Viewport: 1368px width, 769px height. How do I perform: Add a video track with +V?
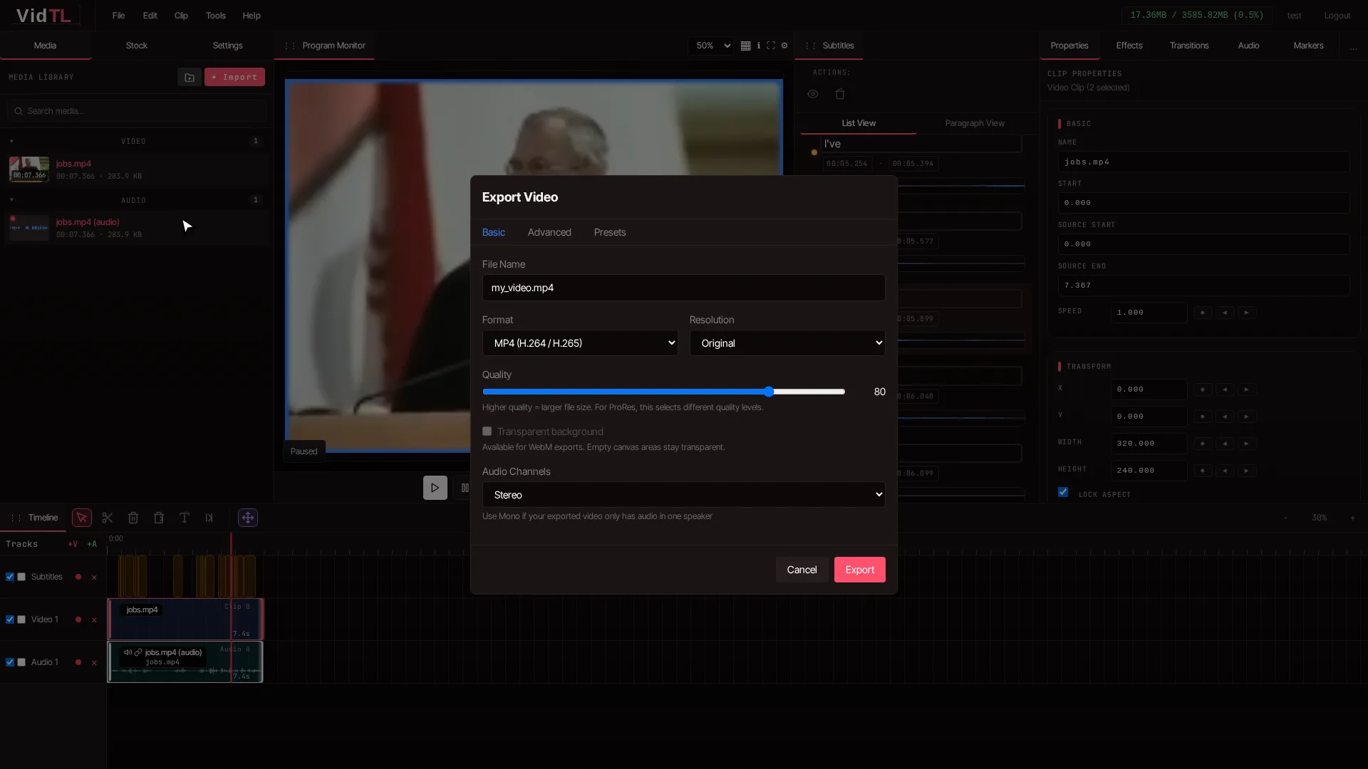(x=73, y=544)
